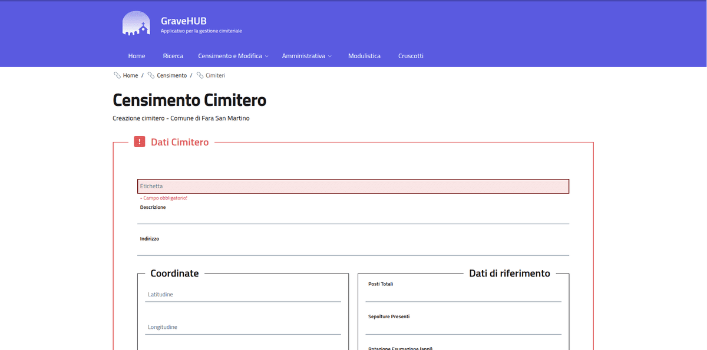Image resolution: width=707 pixels, height=350 pixels.
Task: Click the red exclamation icon in Dati Cimitero
Action: (x=139, y=142)
